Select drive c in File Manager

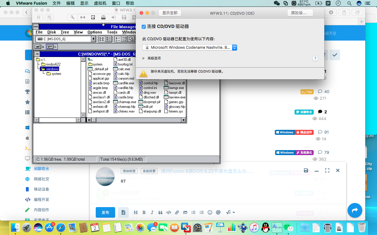[x=52, y=47]
